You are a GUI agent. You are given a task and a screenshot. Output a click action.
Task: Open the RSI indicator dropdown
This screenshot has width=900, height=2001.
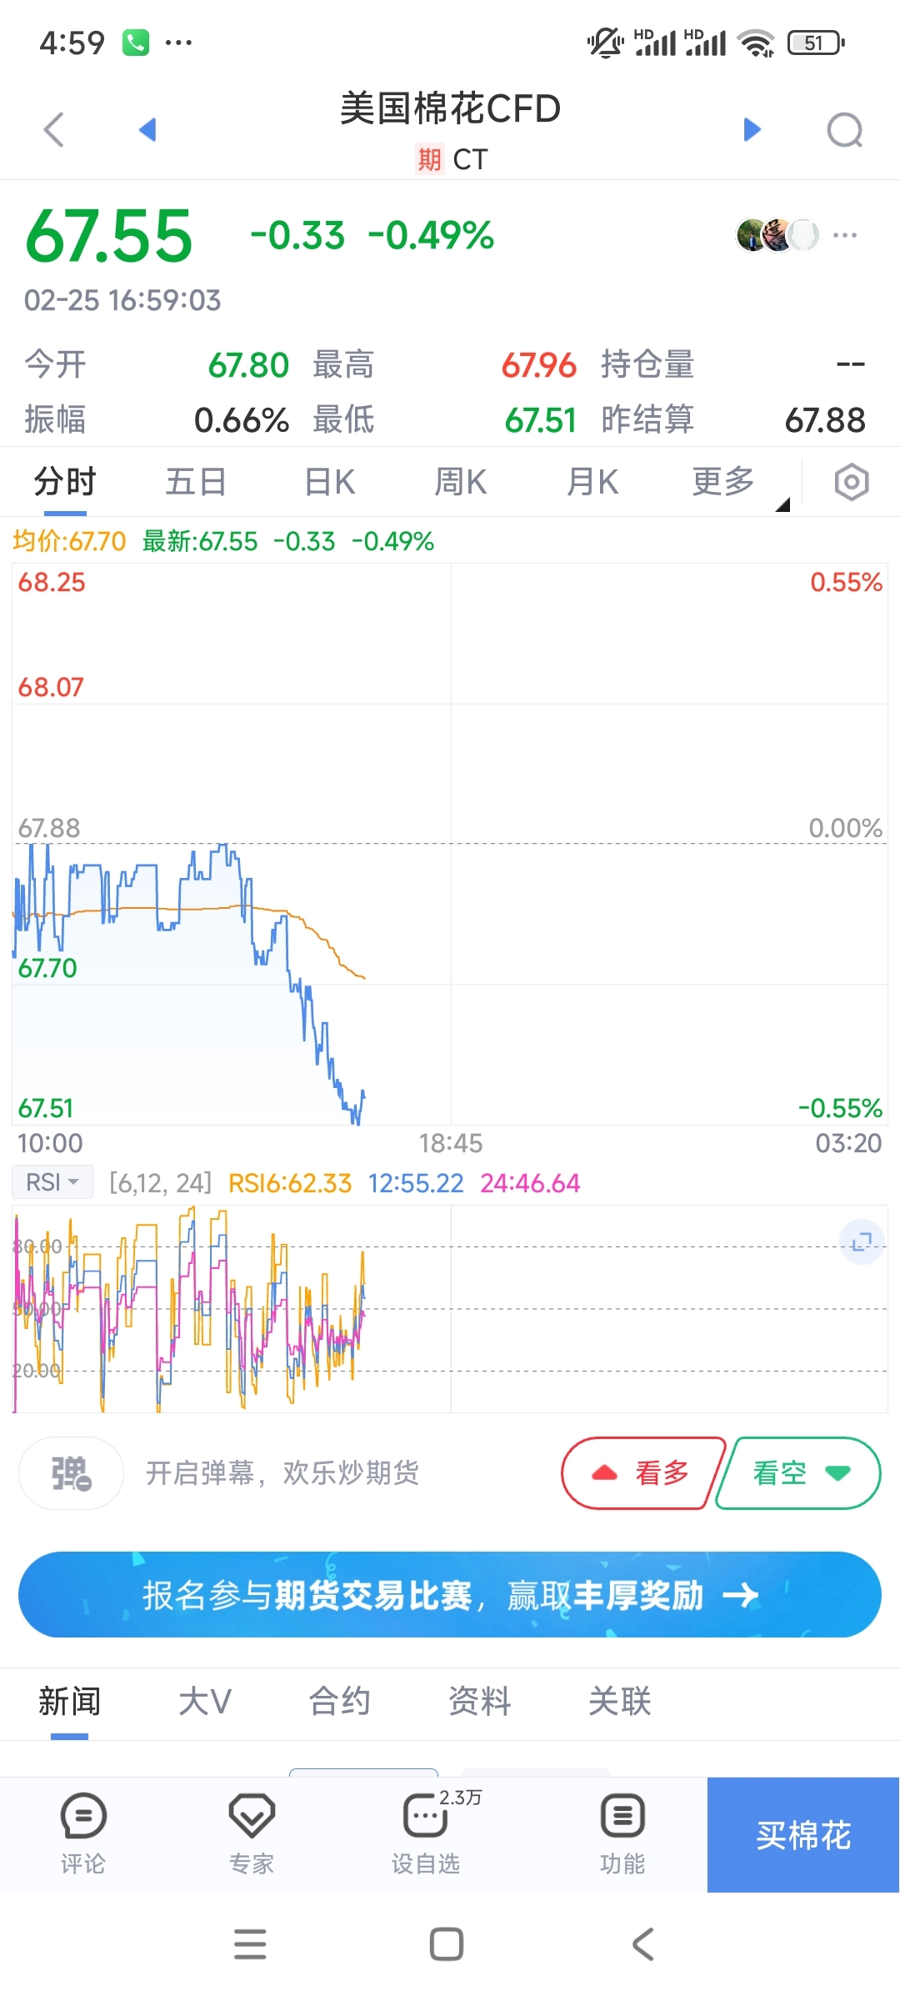tap(52, 1182)
